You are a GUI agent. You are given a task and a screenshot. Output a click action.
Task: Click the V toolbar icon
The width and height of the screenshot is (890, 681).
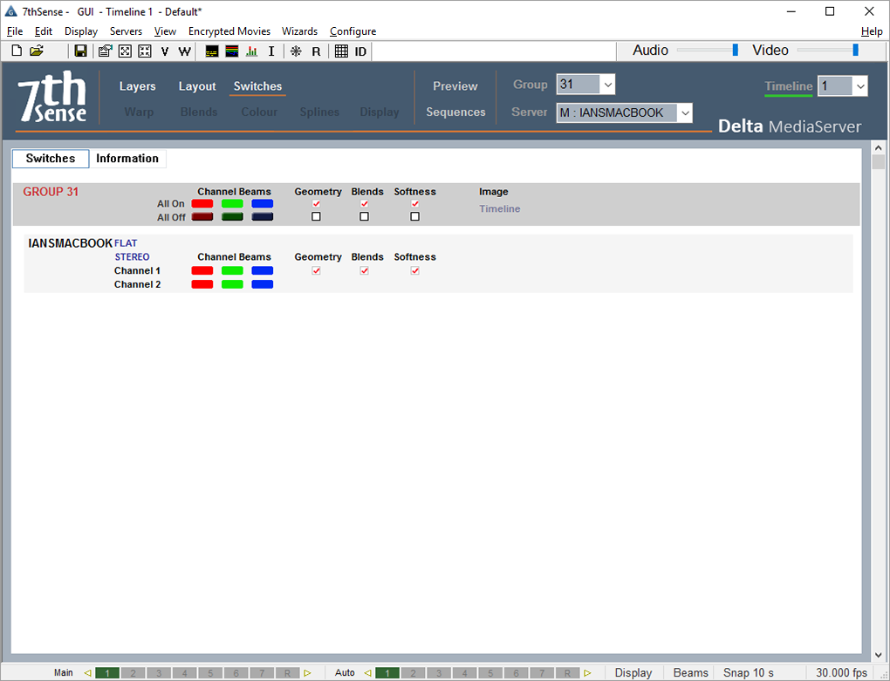[165, 51]
